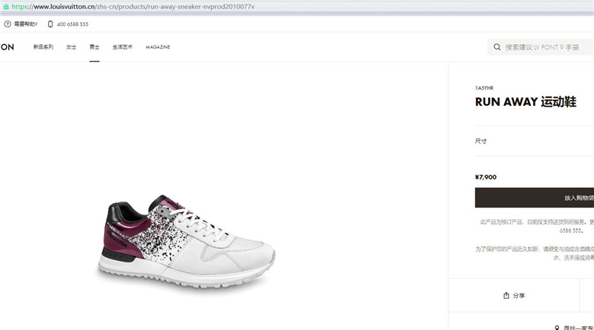Click the Louis Vuitton logo
This screenshot has height=330, width=594.
pyautogui.click(x=7, y=47)
